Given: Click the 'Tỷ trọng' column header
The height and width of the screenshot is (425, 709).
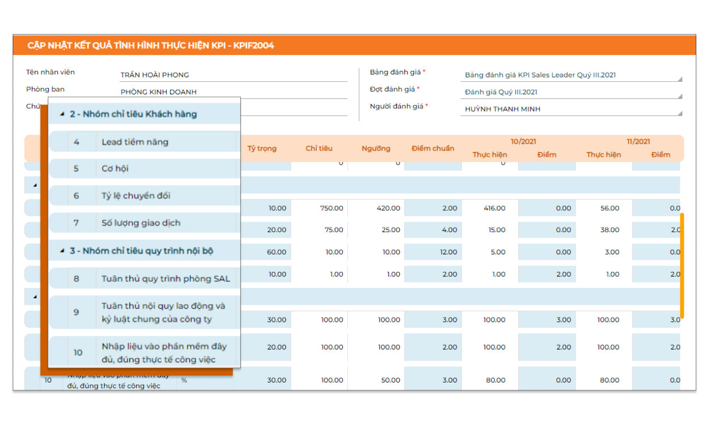Looking at the screenshot, I should click(262, 149).
